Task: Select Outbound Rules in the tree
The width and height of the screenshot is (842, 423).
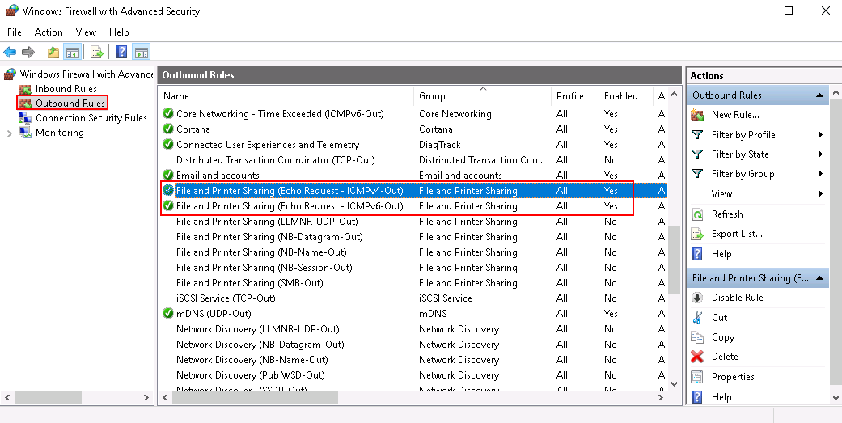Action: point(70,103)
